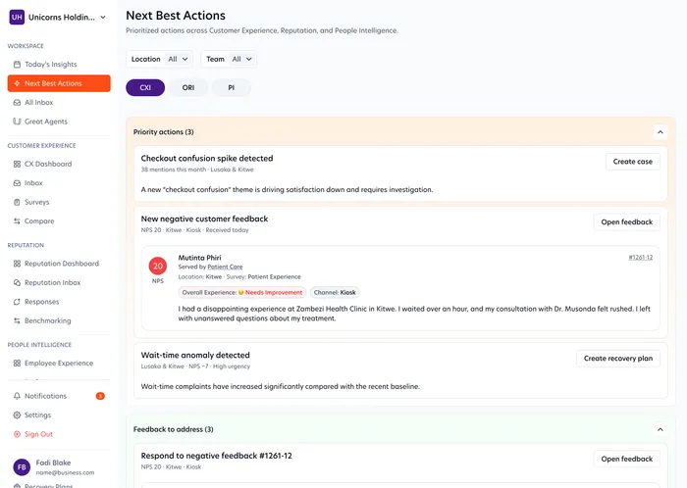
Task: Open Settings page
Action: (59, 415)
